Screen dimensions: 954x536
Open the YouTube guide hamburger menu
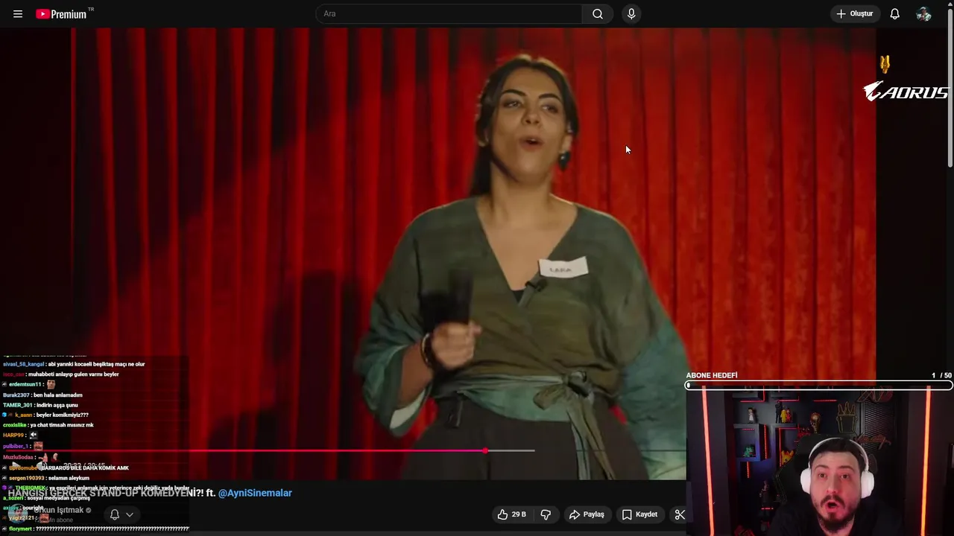point(18,14)
